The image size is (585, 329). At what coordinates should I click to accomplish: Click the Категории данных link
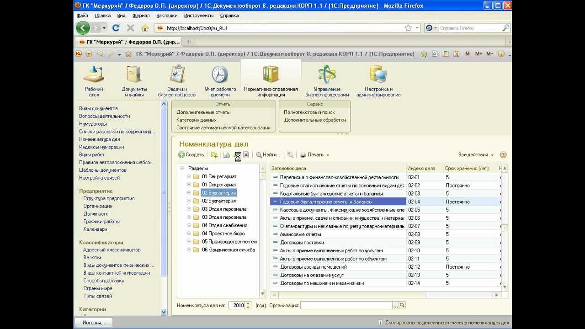point(197,120)
